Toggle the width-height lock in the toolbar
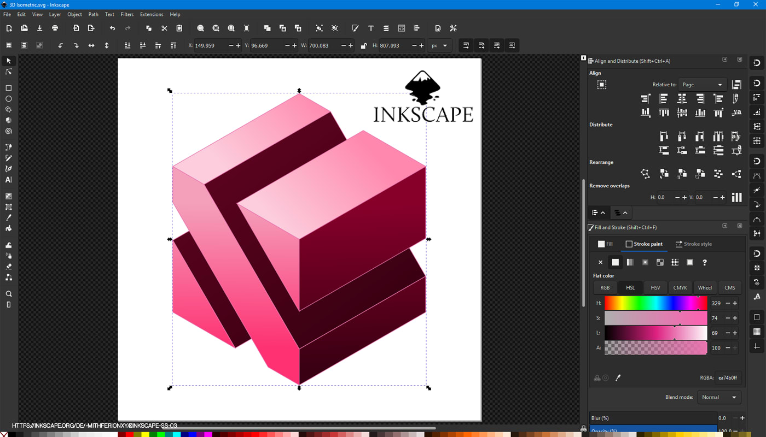The height and width of the screenshot is (437, 766). [x=364, y=45]
